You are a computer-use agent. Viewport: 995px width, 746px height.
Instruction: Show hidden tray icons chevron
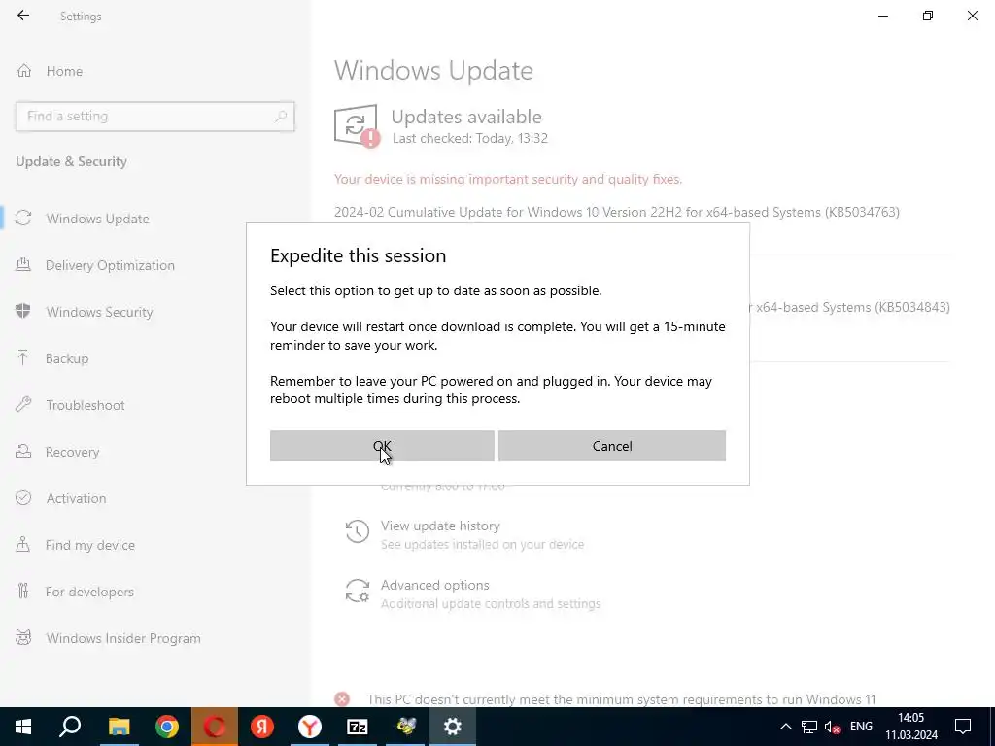coord(785,727)
